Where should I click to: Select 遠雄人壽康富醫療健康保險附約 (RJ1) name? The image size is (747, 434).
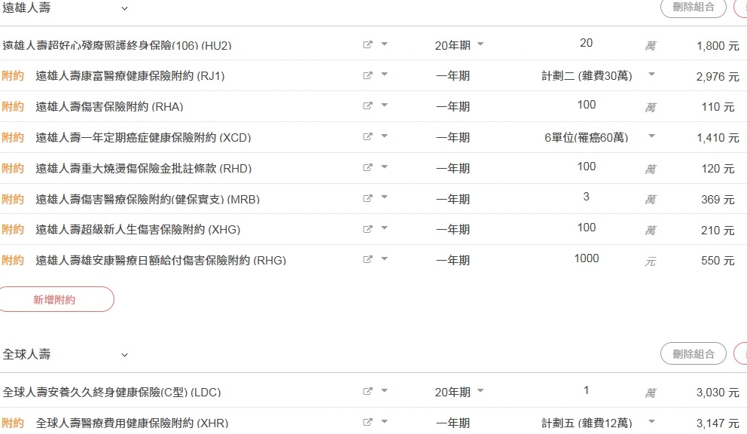tap(130, 76)
